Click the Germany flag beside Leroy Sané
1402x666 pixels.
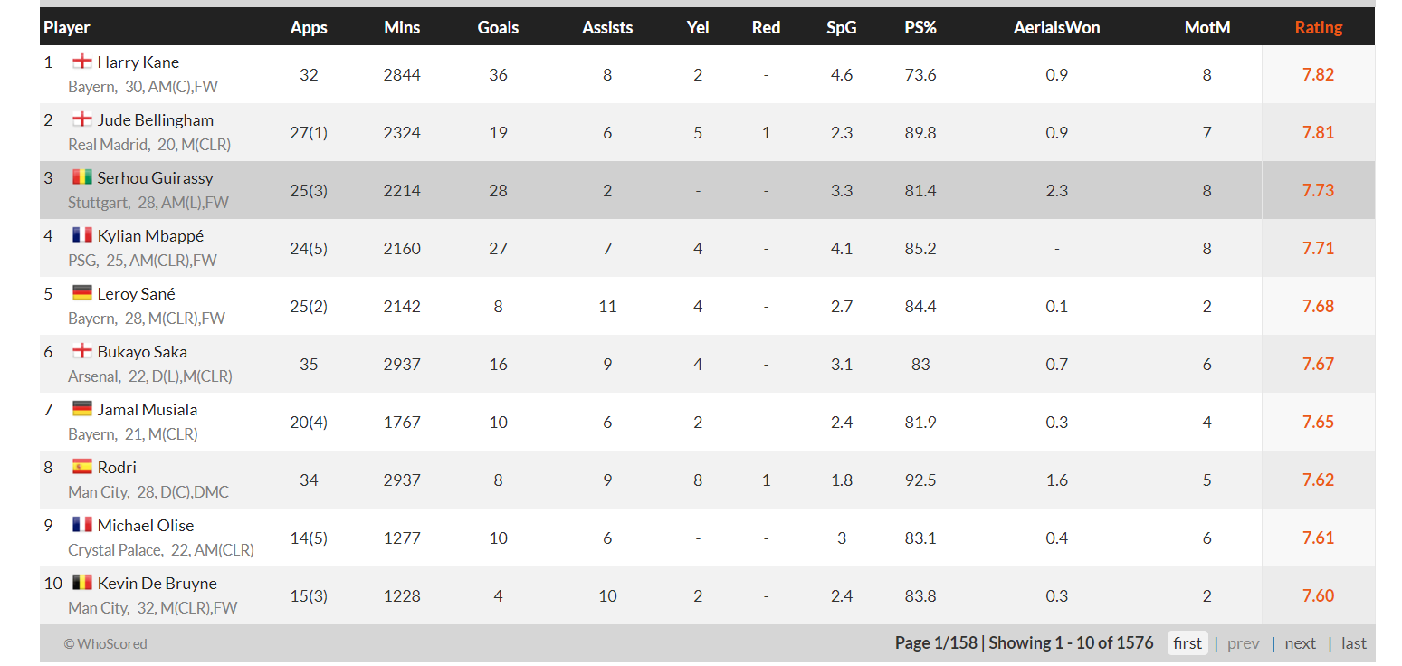pyautogui.click(x=82, y=293)
